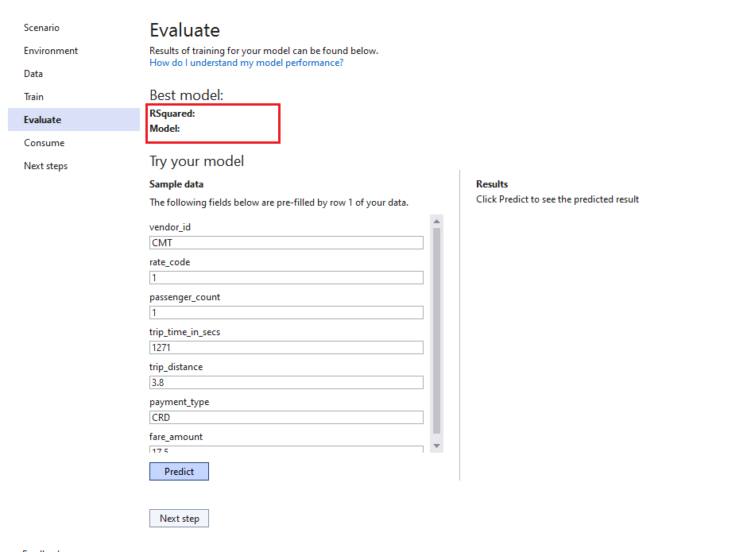Click the fare_amount input field

pos(286,450)
